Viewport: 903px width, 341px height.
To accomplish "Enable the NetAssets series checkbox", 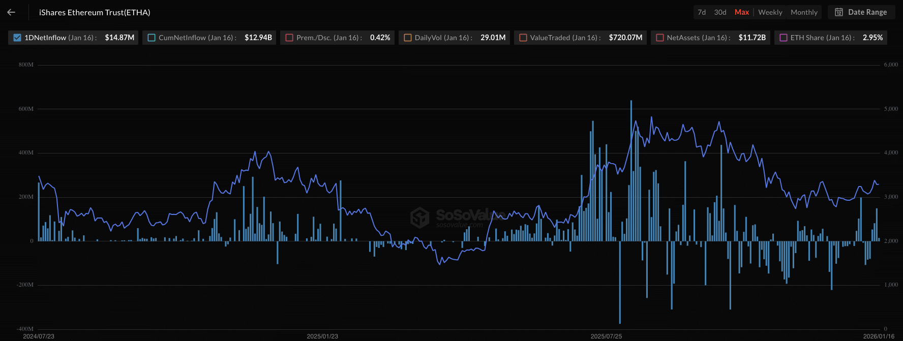I will 659,38.
